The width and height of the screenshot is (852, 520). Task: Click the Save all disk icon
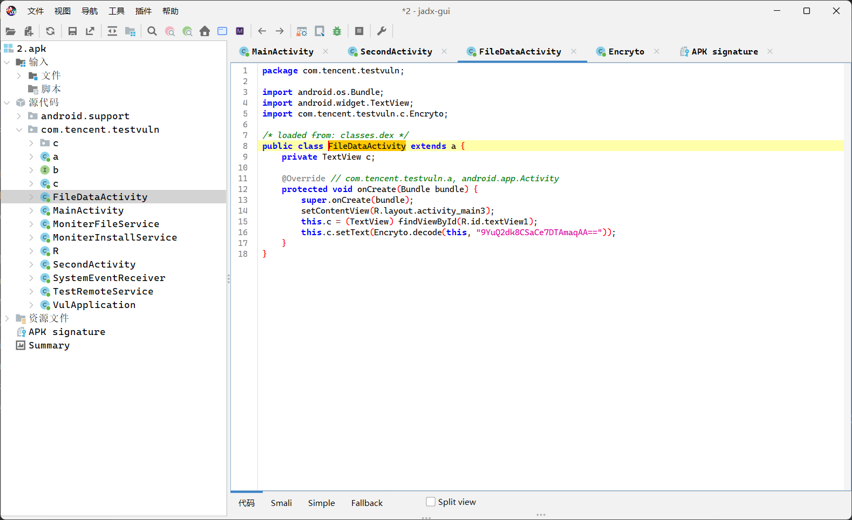(72, 31)
